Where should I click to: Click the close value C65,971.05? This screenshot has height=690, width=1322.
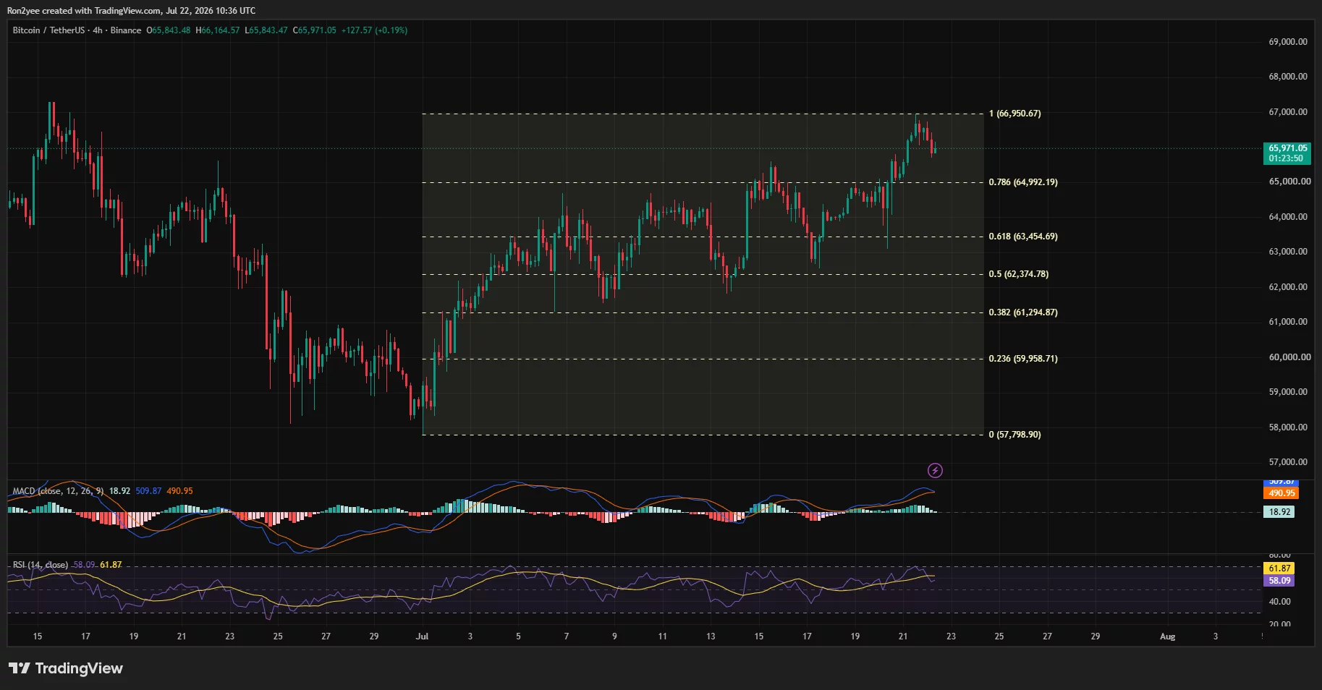[x=315, y=30]
